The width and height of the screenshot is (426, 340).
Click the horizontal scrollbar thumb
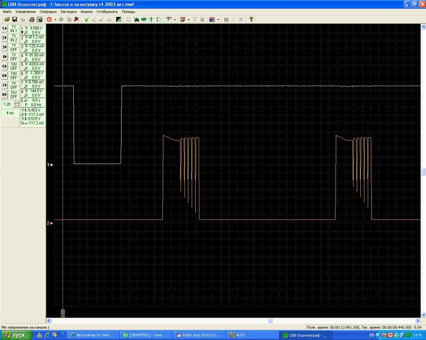point(270,321)
